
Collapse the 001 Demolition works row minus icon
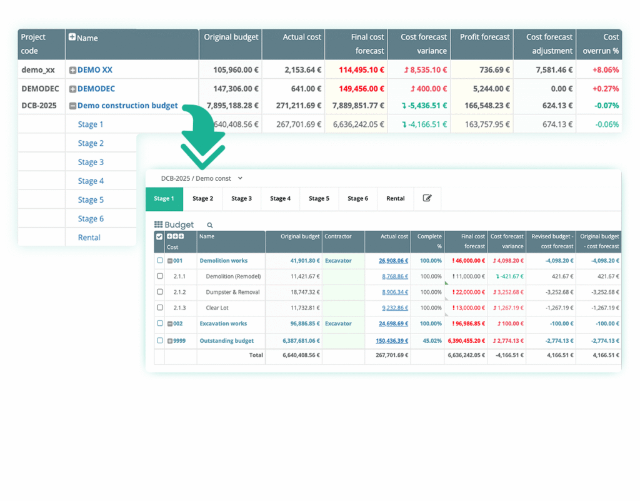tap(170, 261)
